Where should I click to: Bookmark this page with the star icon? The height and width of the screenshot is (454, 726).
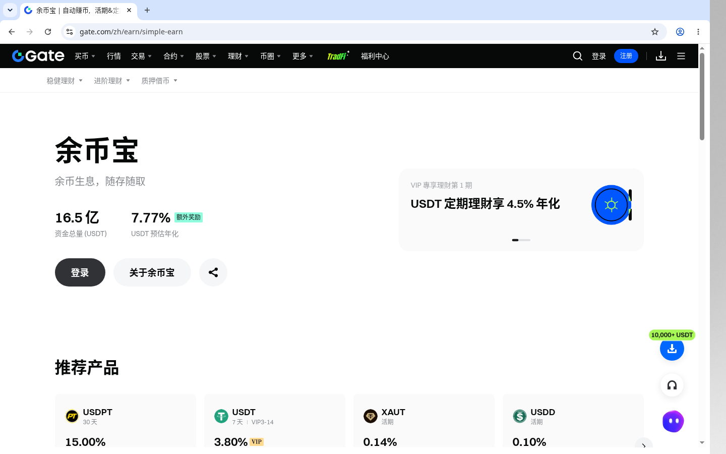click(x=655, y=32)
